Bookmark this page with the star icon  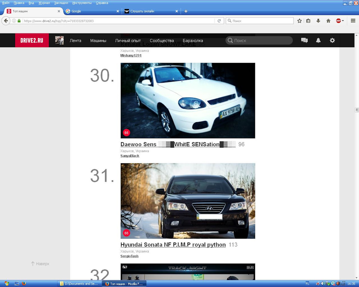(x=299, y=21)
